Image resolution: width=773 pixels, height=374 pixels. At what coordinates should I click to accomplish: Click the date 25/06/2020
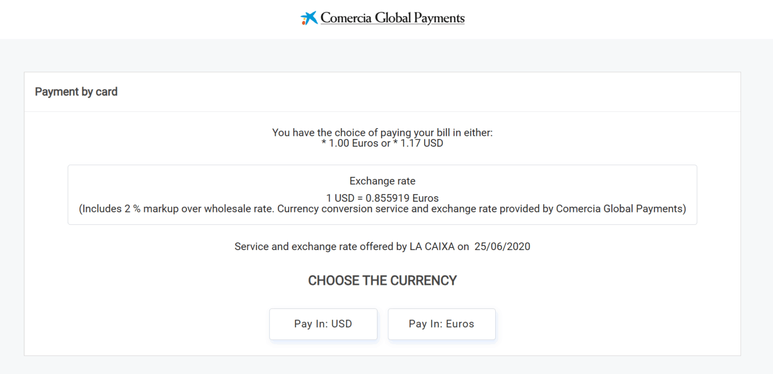502,246
